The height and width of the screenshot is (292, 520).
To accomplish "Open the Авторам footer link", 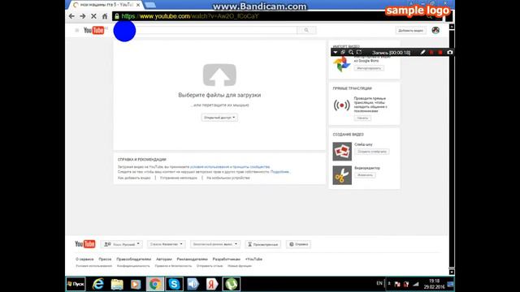I will pyautogui.click(x=164, y=260).
